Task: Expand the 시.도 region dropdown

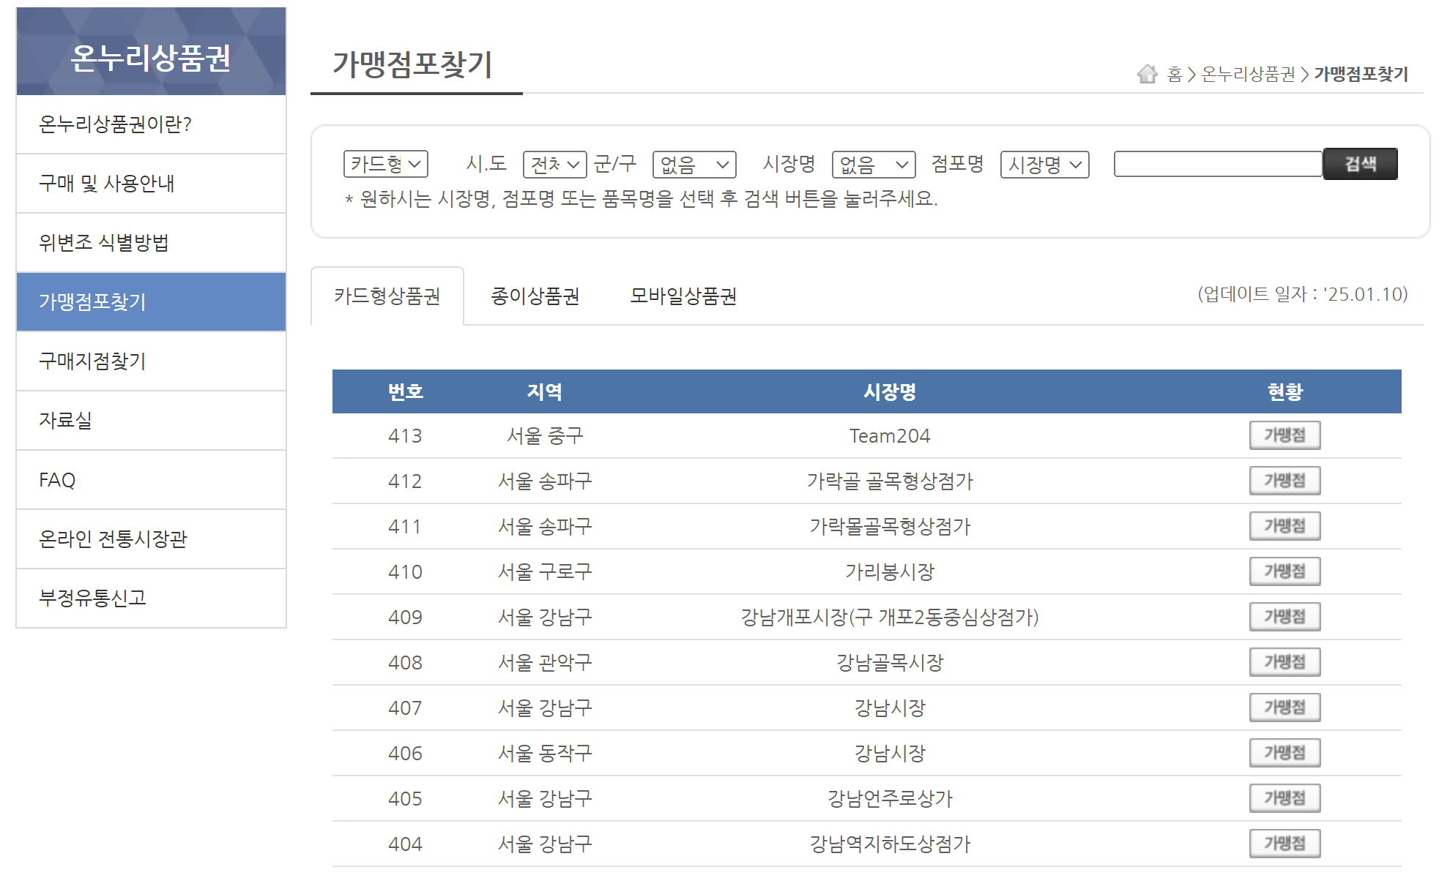Action: 554,164
